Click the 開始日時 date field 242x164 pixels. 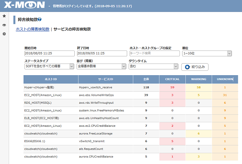[x=50, y=53]
